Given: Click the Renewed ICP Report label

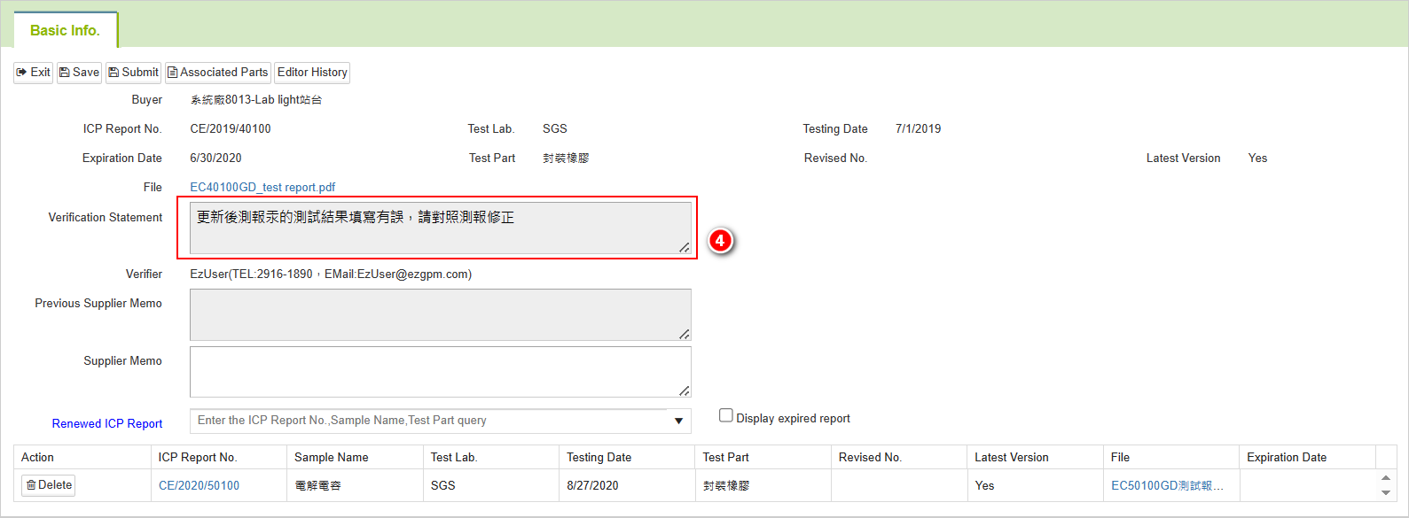Looking at the screenshot, I should [x=107, y=423].
